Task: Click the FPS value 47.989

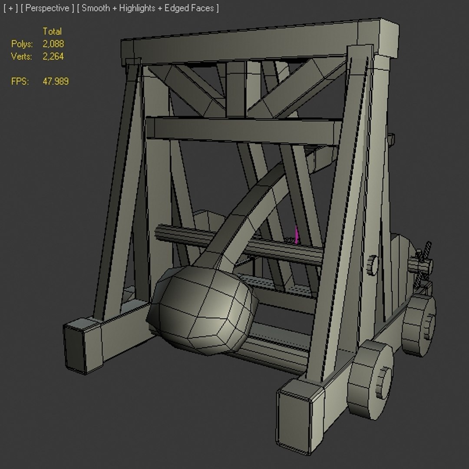Action: [56, 81]
